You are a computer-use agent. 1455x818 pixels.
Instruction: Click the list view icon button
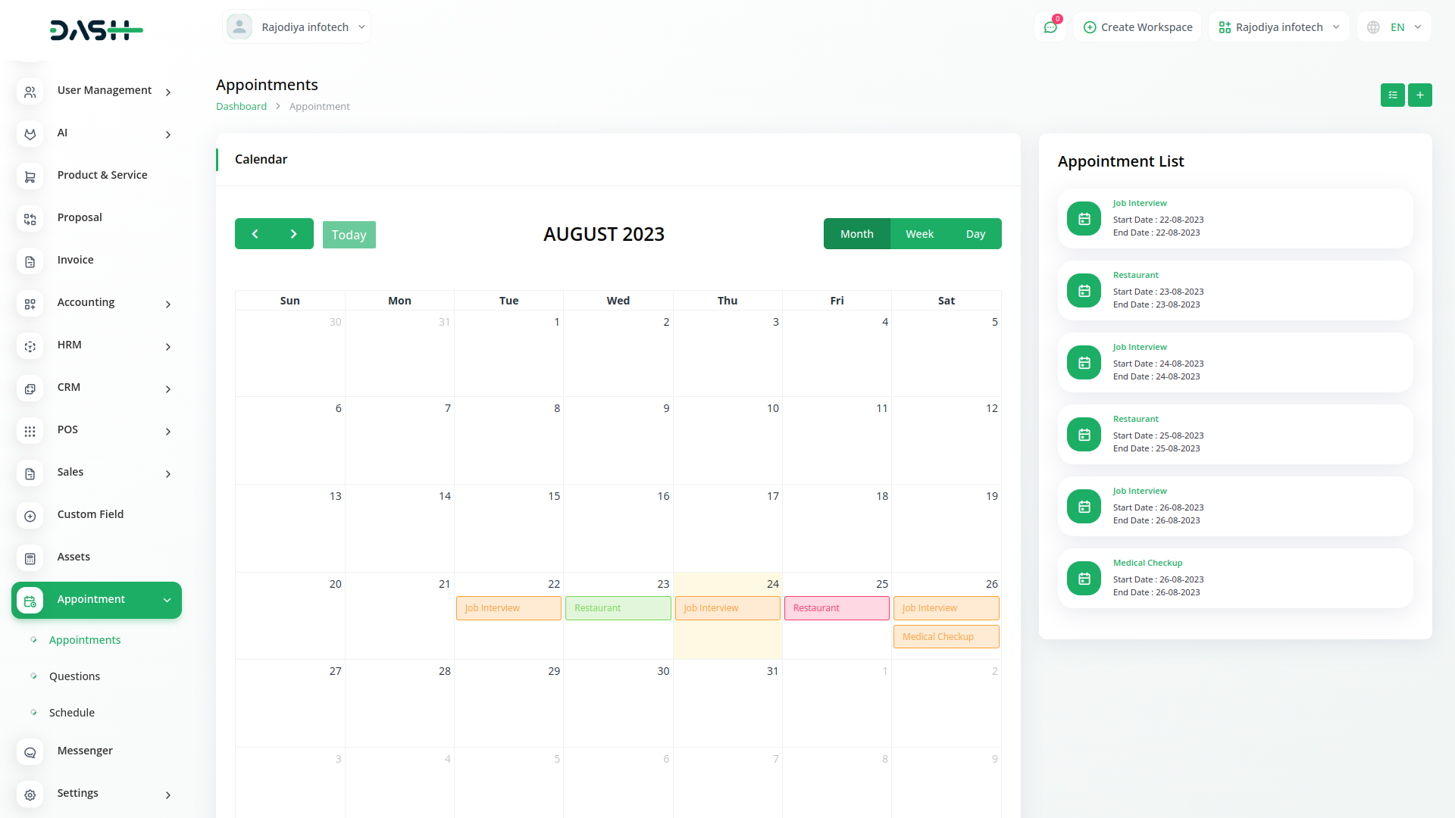click(x=1392, y=95)
